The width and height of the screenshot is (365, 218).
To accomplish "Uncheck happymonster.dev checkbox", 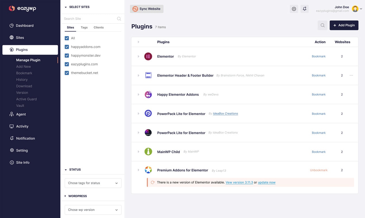I will 67,55.
